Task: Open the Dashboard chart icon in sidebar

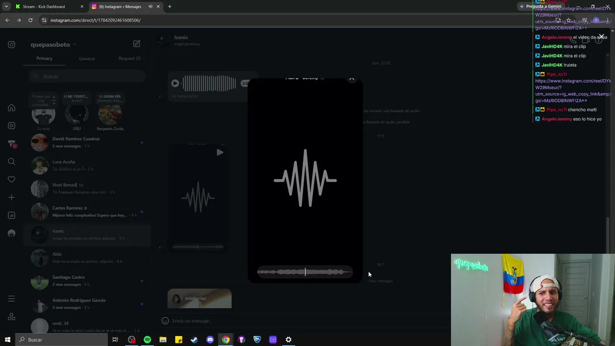Action: 12,215
